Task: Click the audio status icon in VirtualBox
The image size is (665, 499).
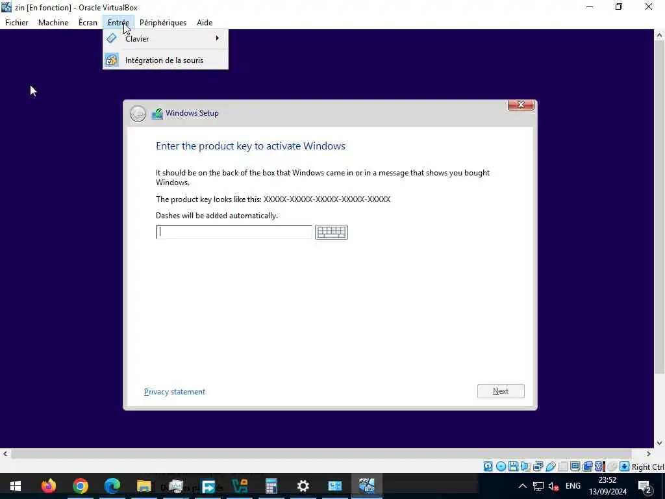Action: (x=525, y=467)
